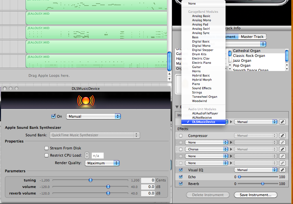Click the timeline vertical scrollbar thumb
This screenshot has width=293, height=204.
click(x=169, y=61)
